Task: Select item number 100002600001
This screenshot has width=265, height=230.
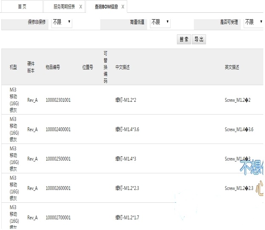Action: click(x=58, y=188)
